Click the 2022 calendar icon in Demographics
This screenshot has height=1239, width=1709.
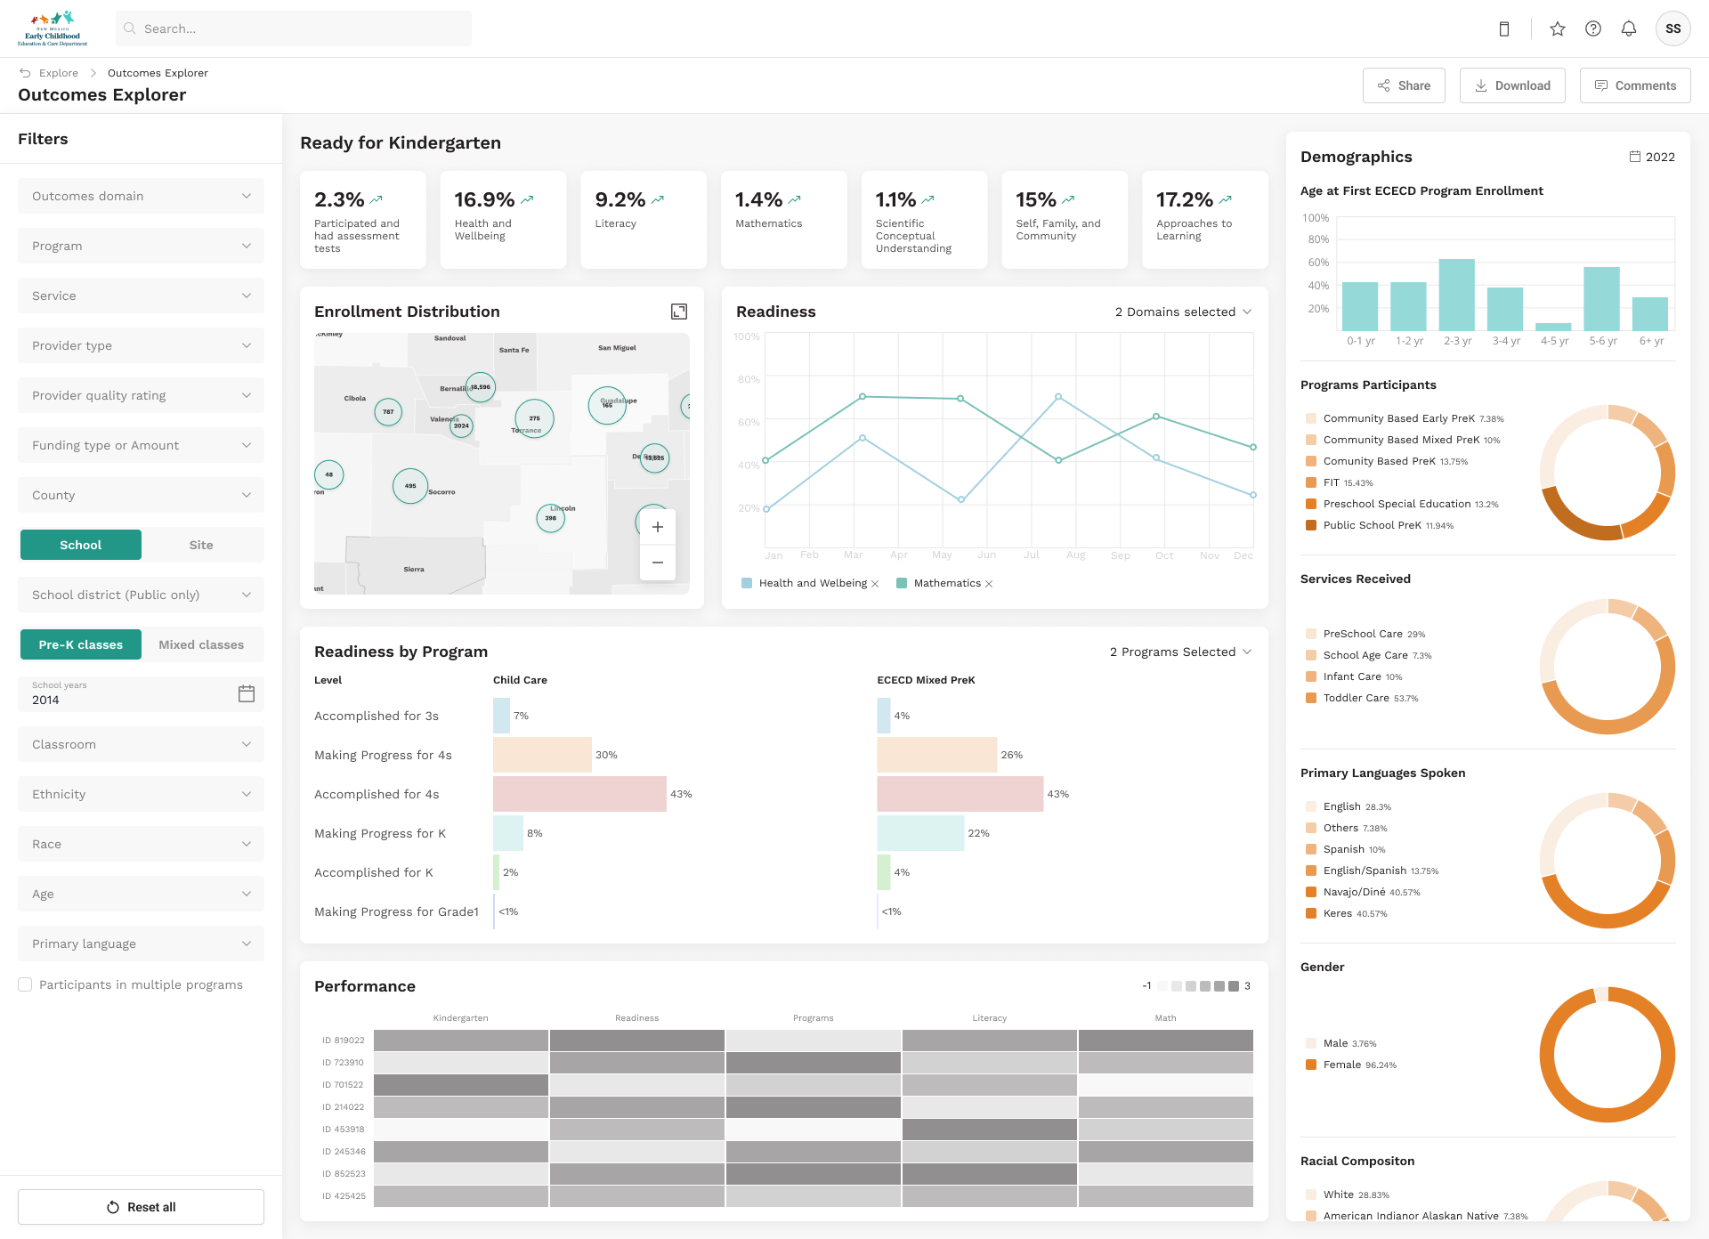pos(1635,157)
